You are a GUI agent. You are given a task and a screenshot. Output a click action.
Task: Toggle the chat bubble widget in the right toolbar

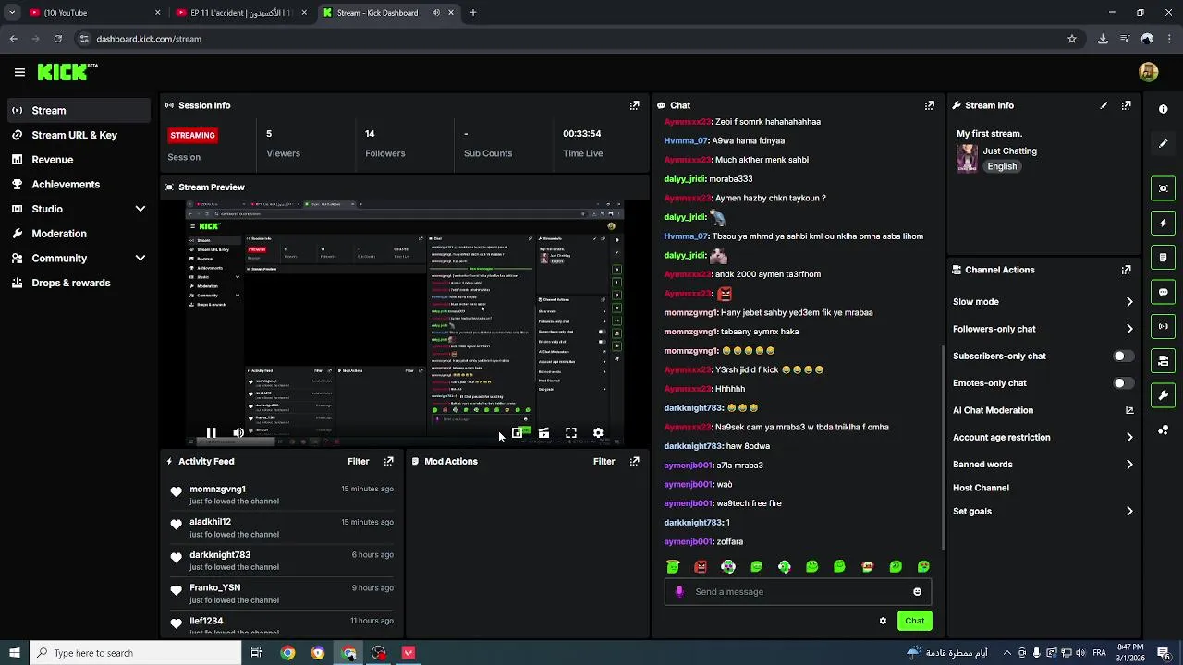1163,292
